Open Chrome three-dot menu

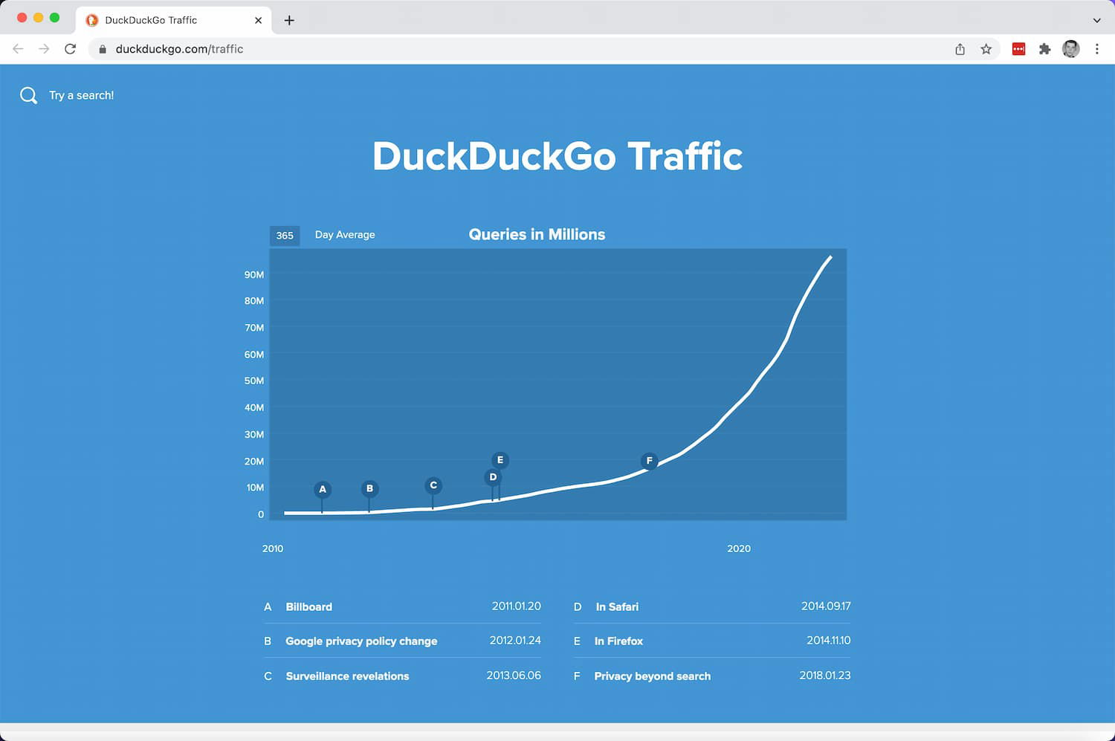tap(1096, 49)
